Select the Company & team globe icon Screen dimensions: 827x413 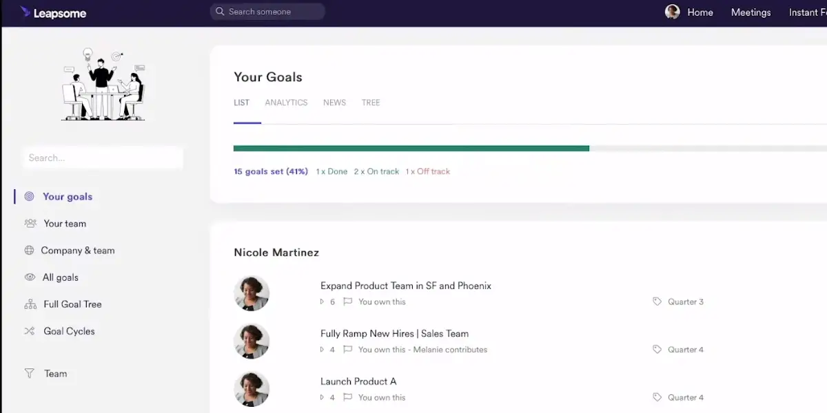29,251
